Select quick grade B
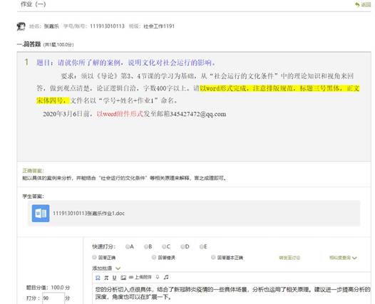 click(x=146, y=246)
